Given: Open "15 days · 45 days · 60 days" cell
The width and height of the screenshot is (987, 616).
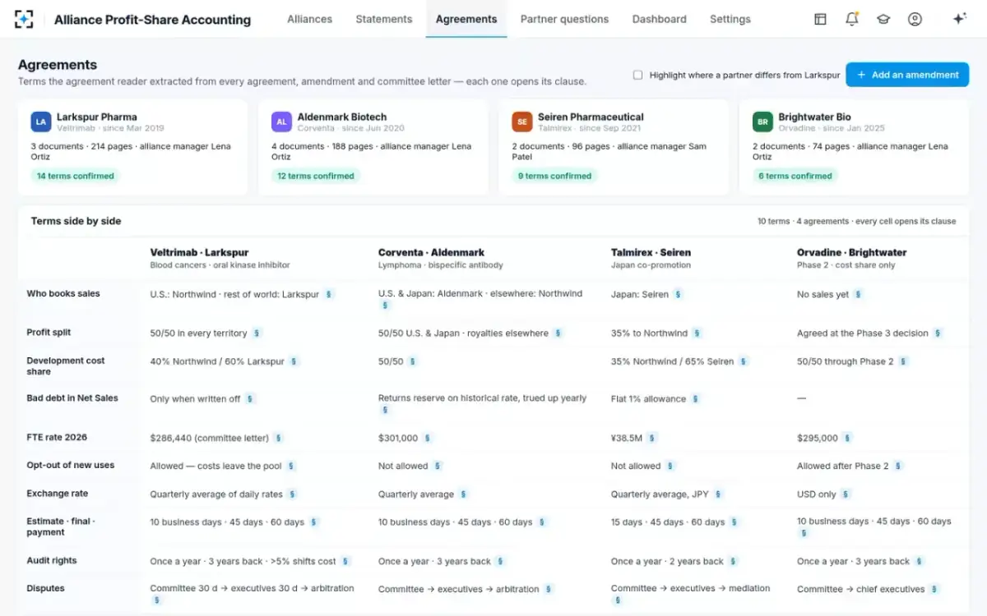Looking at the screenshot, I should tap(668, 522).
